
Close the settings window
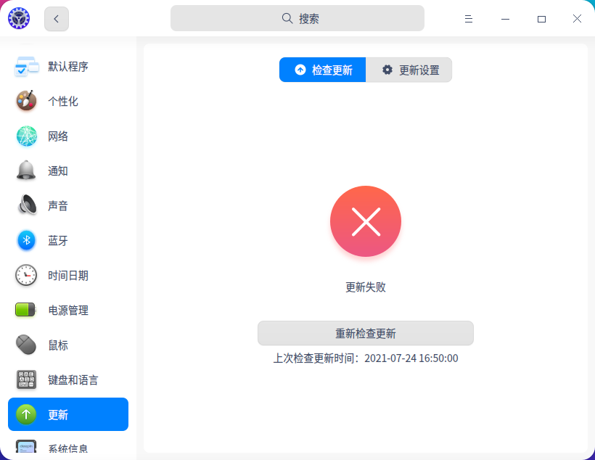point(577,19)
